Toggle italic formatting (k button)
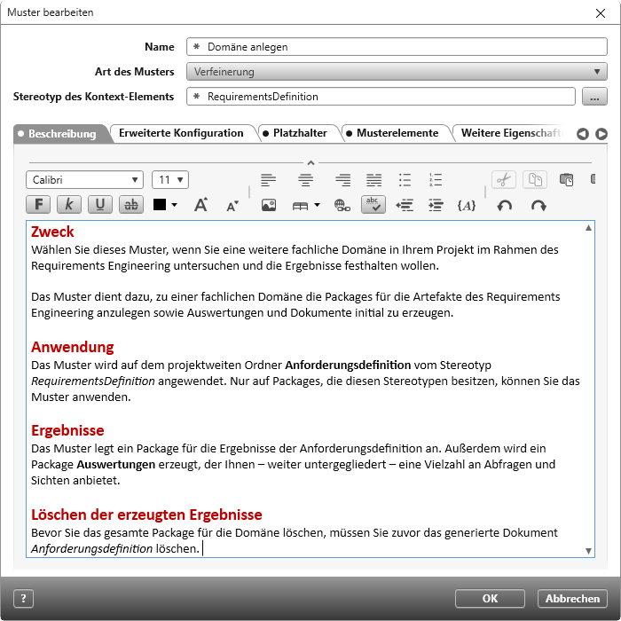Image resolution: width=621 pixels, height=621 pixels. (70, 205)
